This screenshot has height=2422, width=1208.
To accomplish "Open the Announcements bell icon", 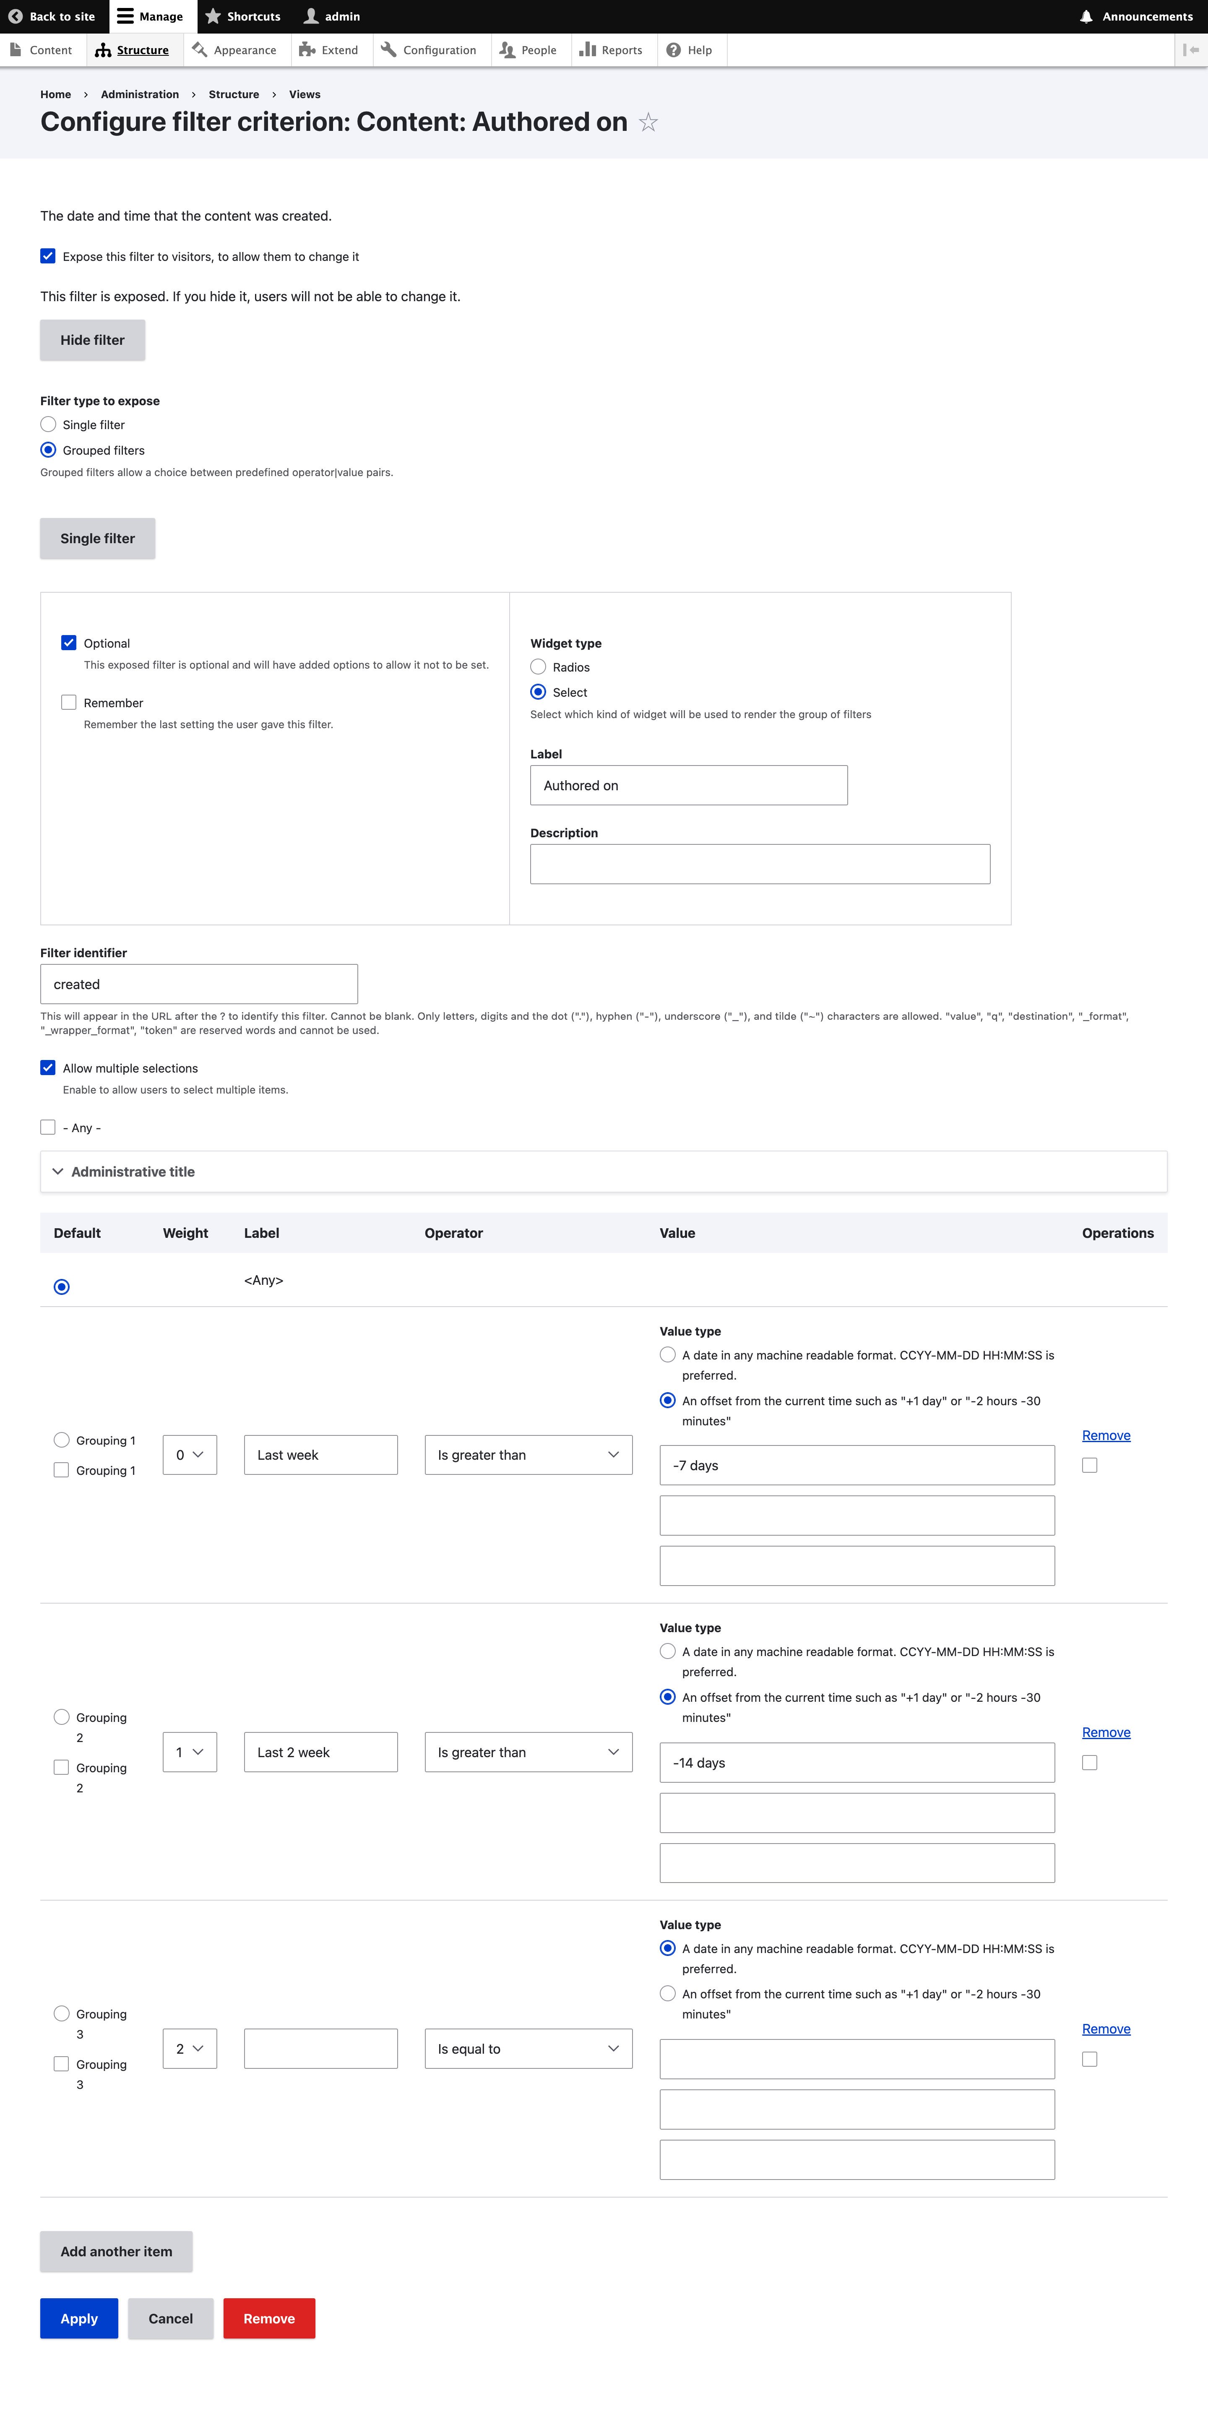I will (1086, 16).
